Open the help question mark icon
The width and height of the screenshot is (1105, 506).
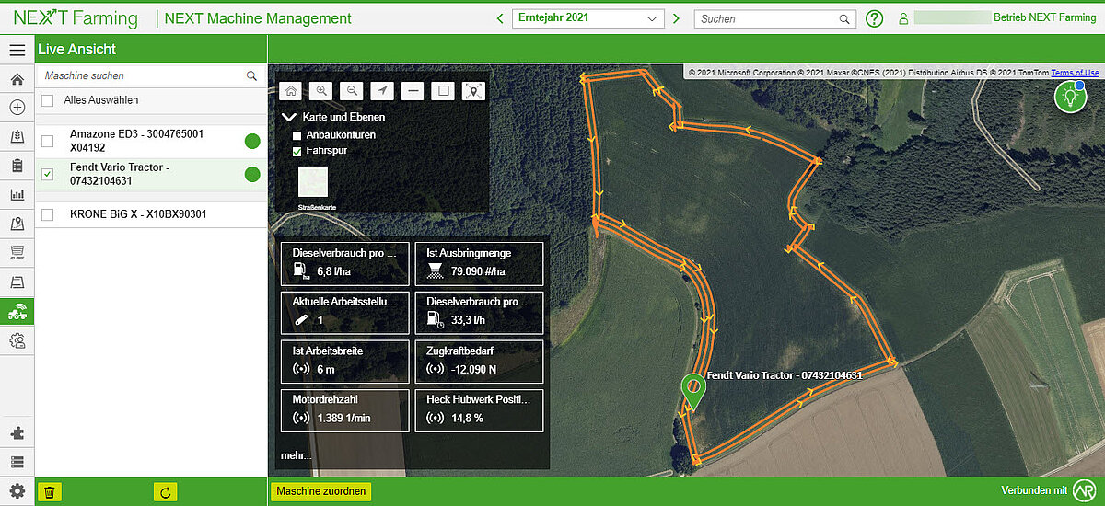(875, 18)
